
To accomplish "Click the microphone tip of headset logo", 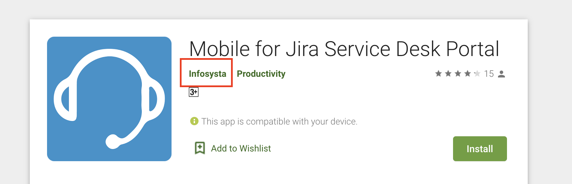I will coord(112,141).
